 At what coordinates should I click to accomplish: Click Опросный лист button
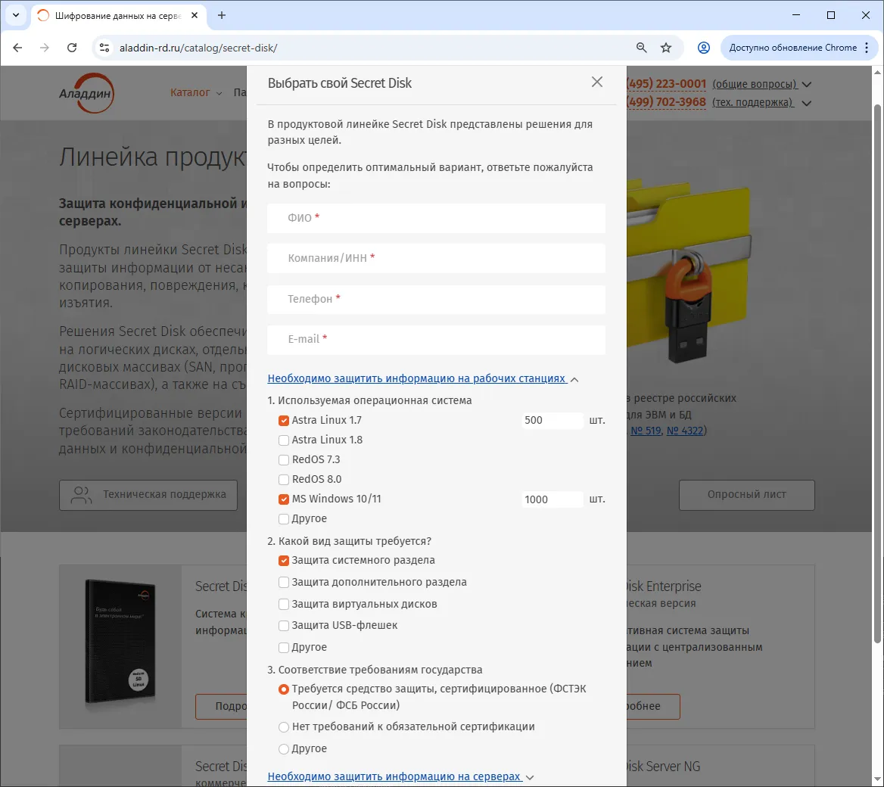pos(746,495)
